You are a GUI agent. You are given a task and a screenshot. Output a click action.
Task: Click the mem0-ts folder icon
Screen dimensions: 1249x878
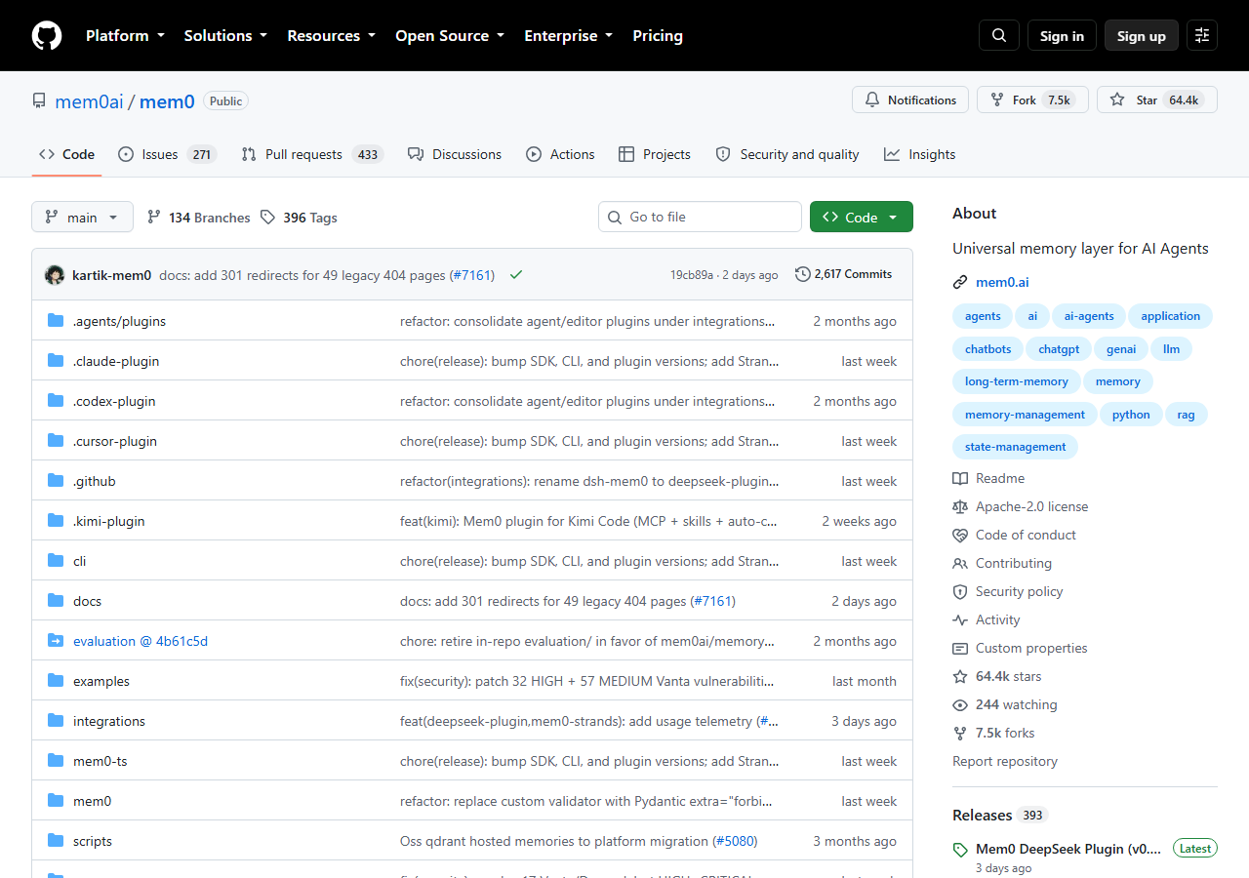(x=56, y=761)
